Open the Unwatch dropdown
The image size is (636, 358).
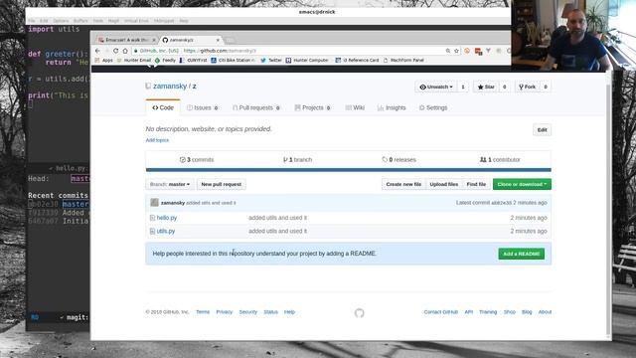point(436,87)
